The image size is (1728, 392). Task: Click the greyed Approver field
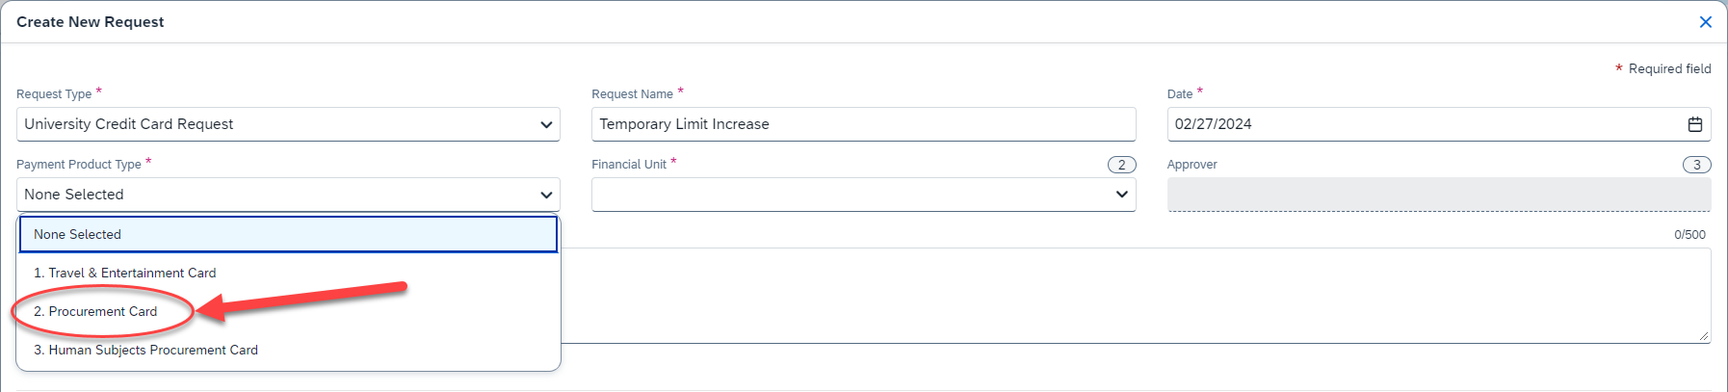[1439, 195]
